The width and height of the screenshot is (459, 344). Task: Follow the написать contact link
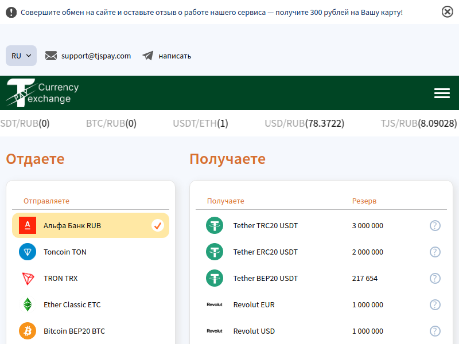[175, 56]
